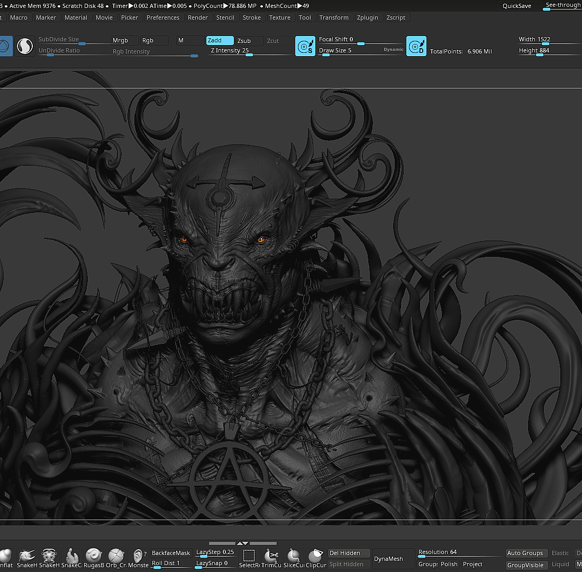Toggle BackfaceMask option

171,553
